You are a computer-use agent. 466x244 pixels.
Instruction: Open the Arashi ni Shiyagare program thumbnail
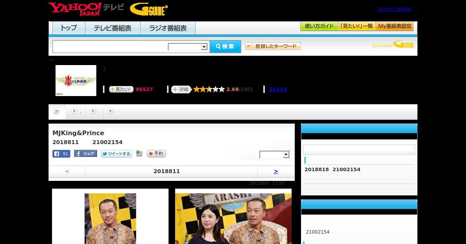(x=76, y=81)
